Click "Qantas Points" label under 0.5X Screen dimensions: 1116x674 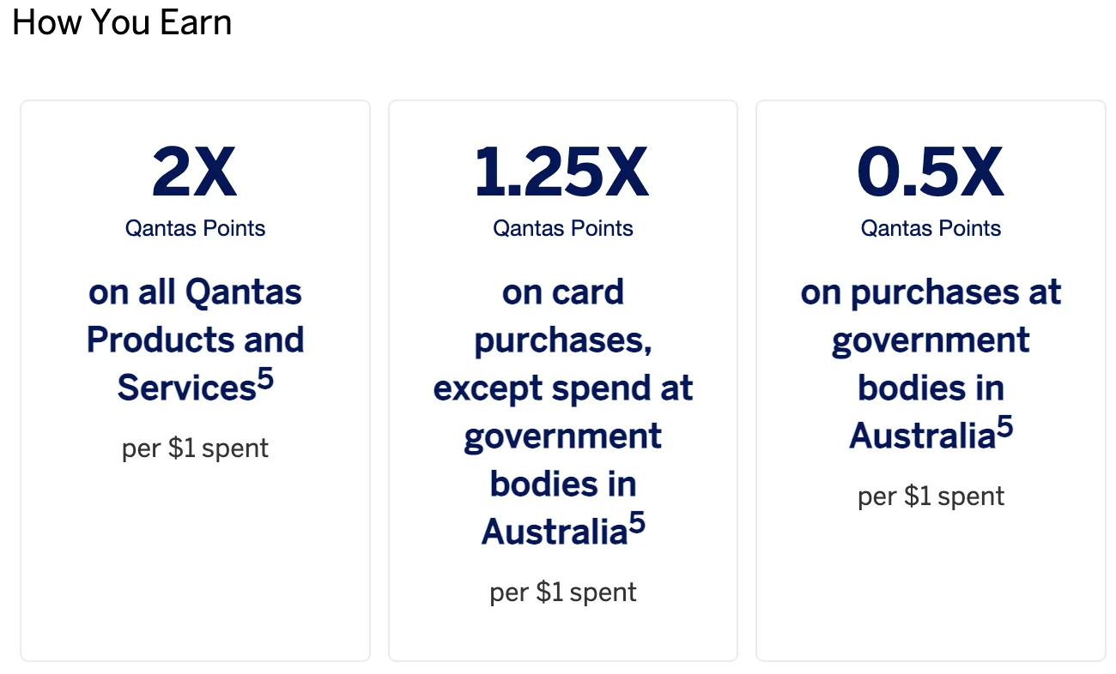click(931, 228)
